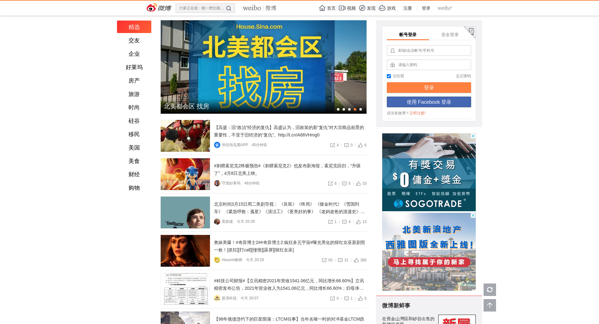Open 视频 in top navigation
This screenshot has height=324, width=599.
347,8
